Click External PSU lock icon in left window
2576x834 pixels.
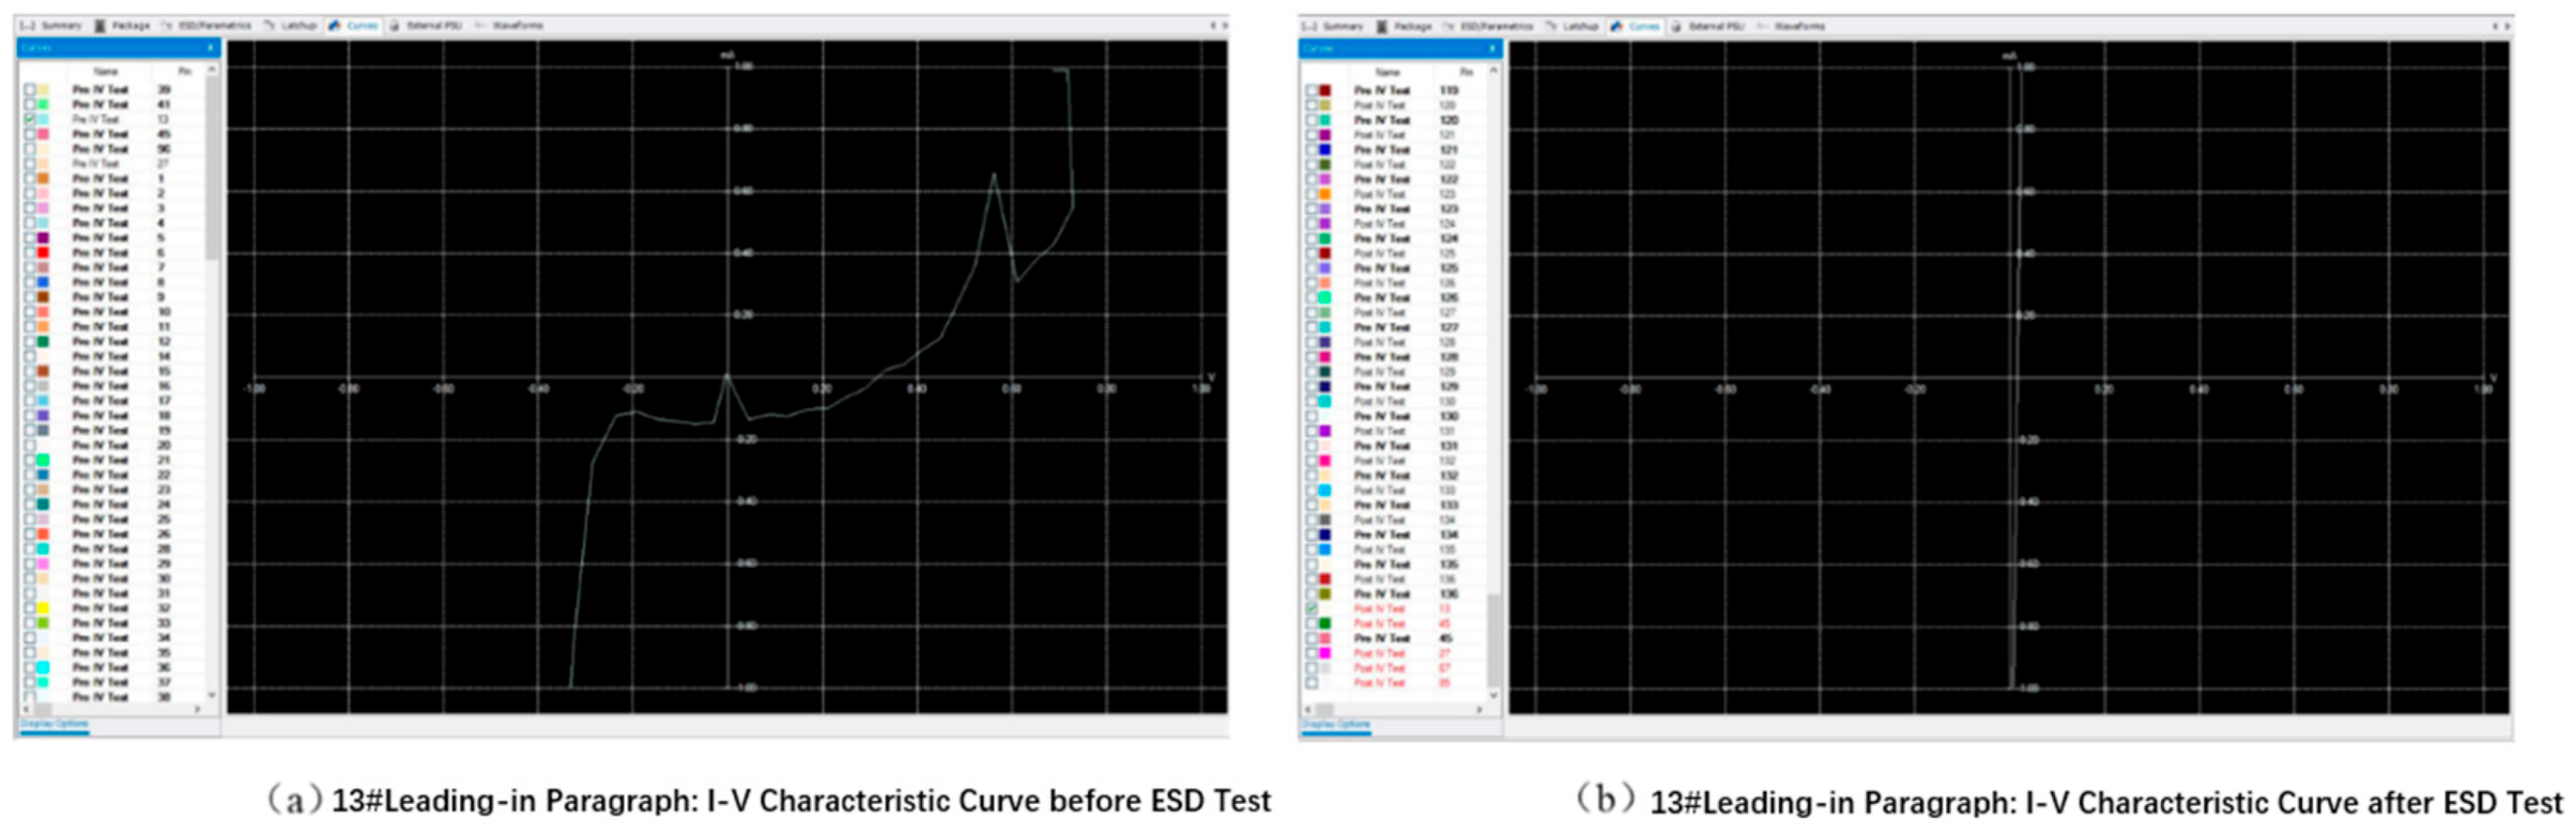point(394,25)
